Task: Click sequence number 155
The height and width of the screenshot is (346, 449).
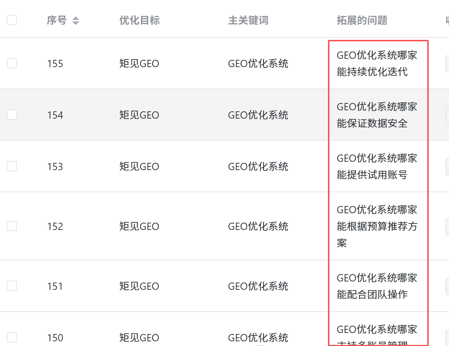Action: 55,63
